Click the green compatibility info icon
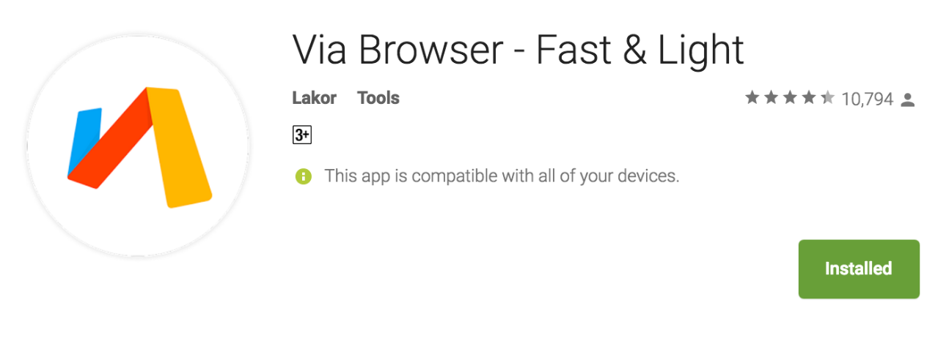Image resolution: width=938 pixels, height=338 pixels. (x=303, y=176)
